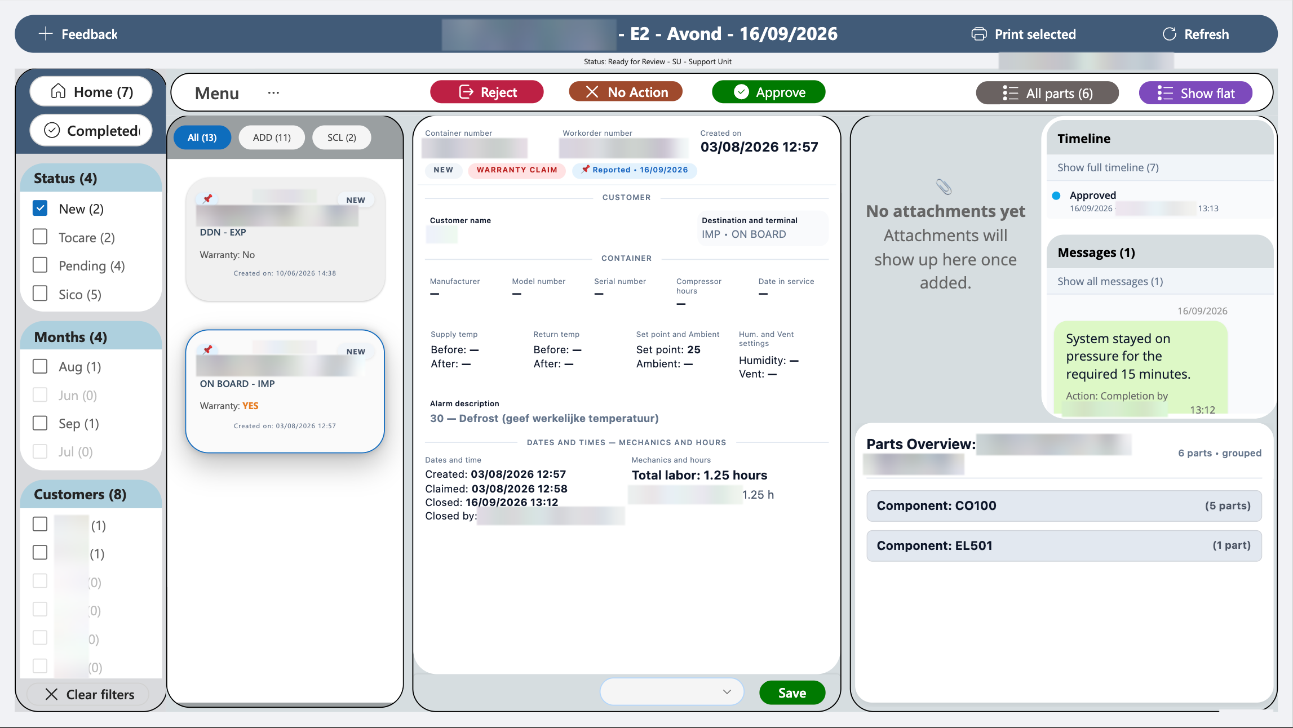
Task: Click the circular Refresh arrow icon
Action: point(1170,34)
